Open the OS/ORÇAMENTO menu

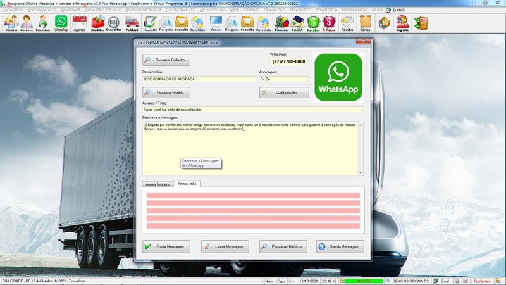[x=180, y=10]
